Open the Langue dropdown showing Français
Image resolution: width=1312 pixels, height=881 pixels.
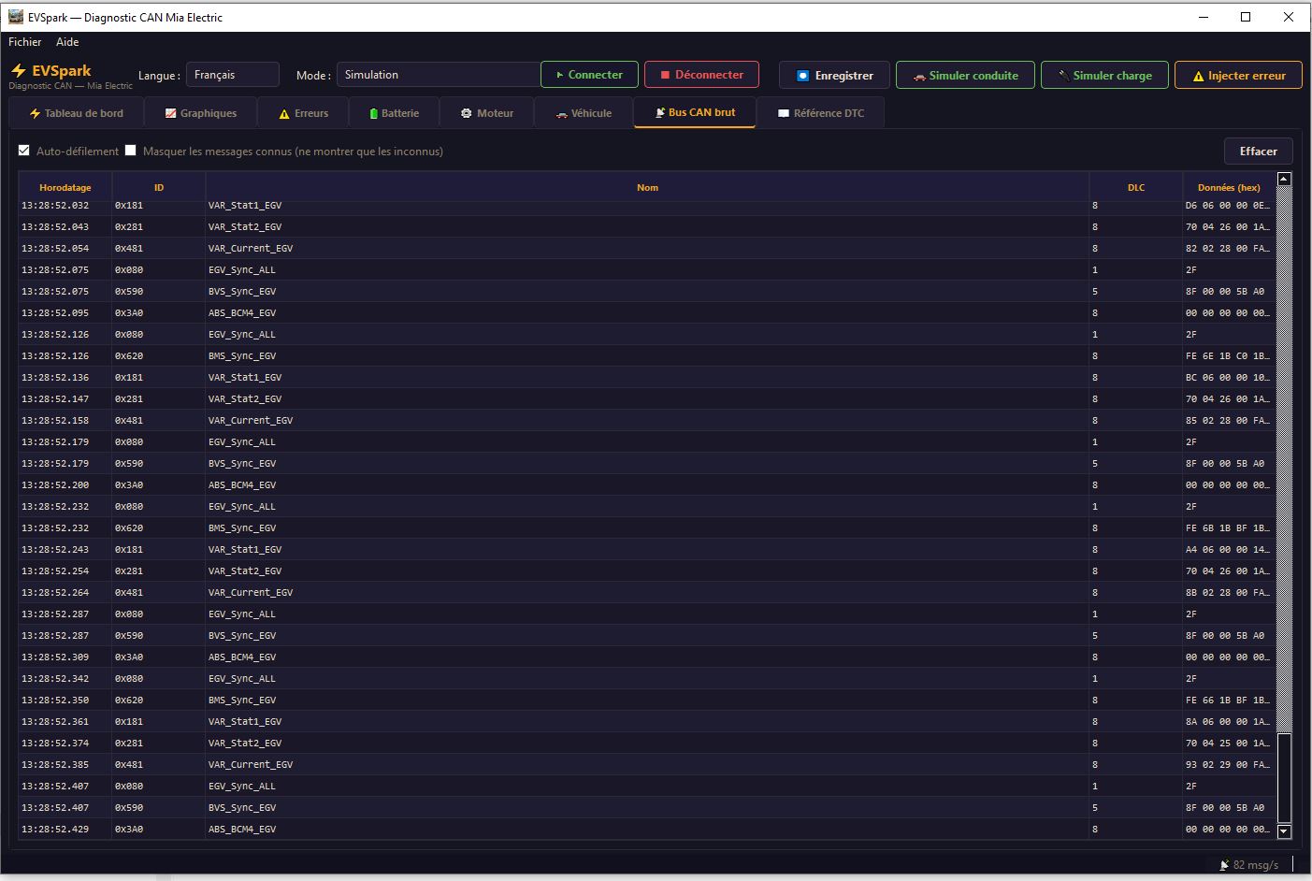tap(232, 75)
